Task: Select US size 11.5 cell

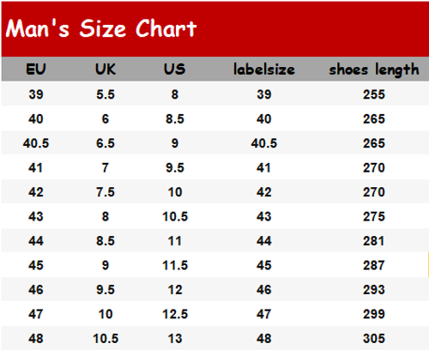Action: (x=175, y=265)
